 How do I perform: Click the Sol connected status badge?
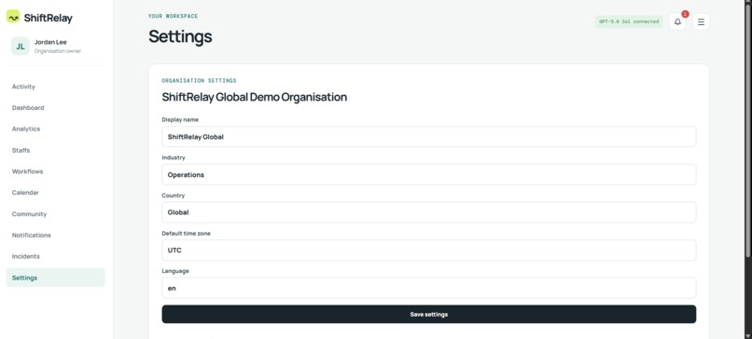629,21
